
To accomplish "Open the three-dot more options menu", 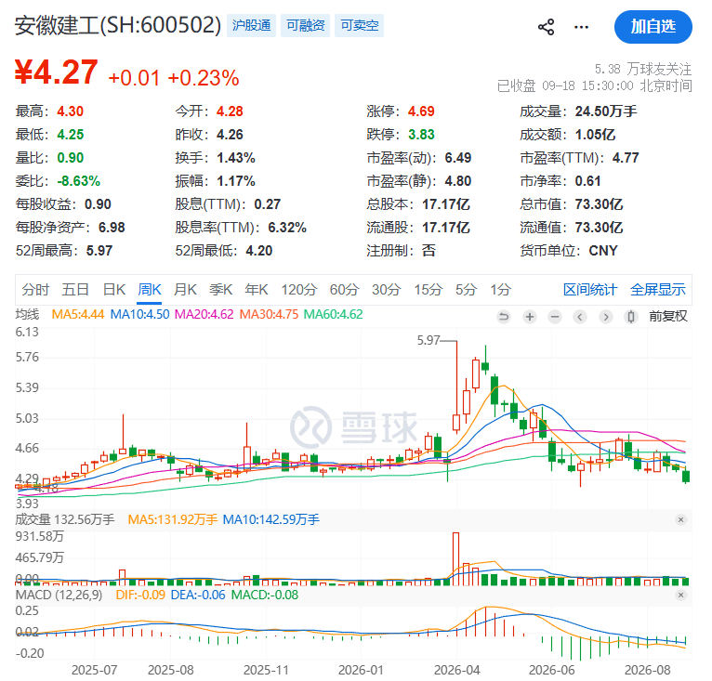I will (581, 27).
